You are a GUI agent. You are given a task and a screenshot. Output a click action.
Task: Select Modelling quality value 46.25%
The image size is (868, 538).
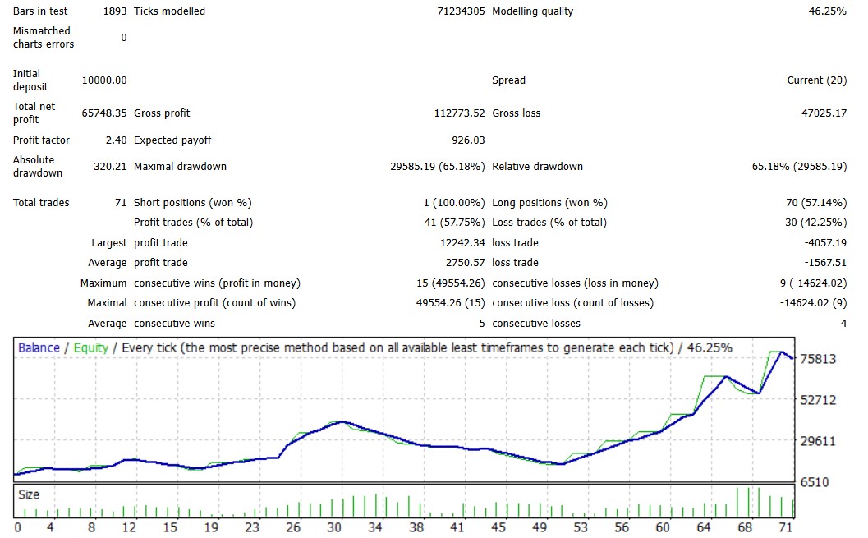[x=827, y=11]
